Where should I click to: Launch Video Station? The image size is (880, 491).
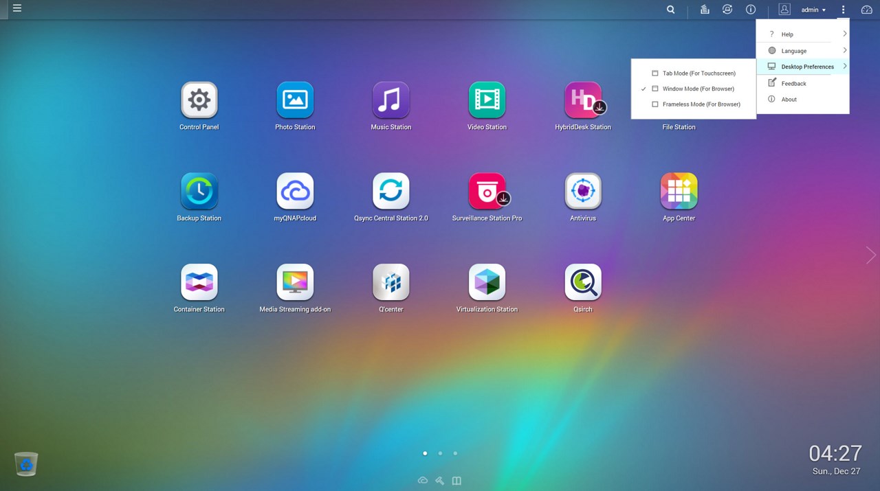click(x=487, y=100)
